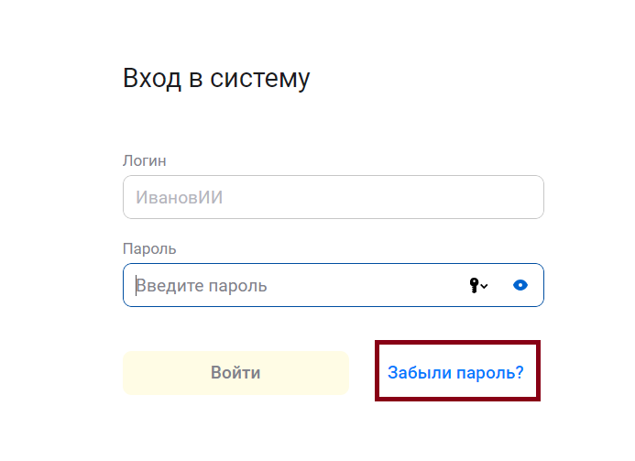The width and height of the screenshot is (635, 461).
Task: Expand the chevron beside the key icon
Action: tap(485, 286)
